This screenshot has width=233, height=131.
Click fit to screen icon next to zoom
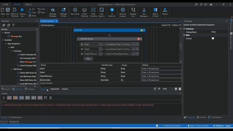pyautogui.click(x=176, y=89)
